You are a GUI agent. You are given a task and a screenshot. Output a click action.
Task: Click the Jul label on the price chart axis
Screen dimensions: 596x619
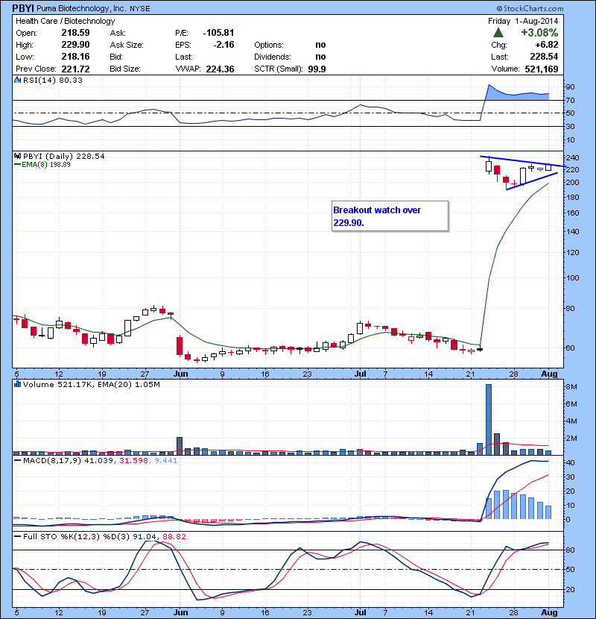[360, 374]
